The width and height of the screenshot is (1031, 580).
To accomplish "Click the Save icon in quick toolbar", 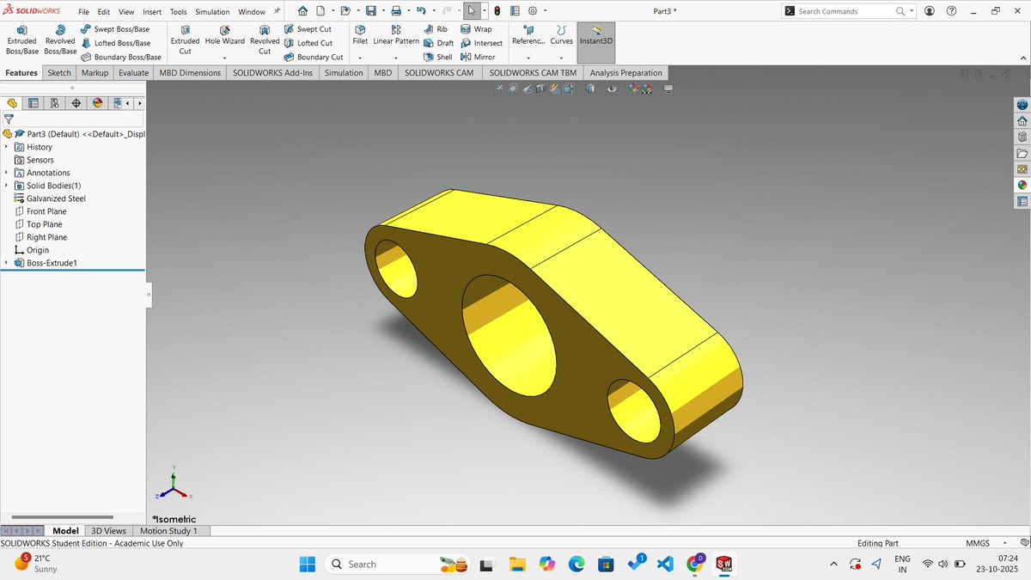I will tap(371, 11).
